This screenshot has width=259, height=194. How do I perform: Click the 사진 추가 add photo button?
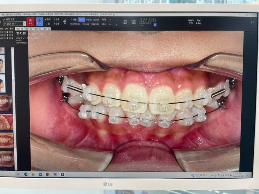(125, 22)
